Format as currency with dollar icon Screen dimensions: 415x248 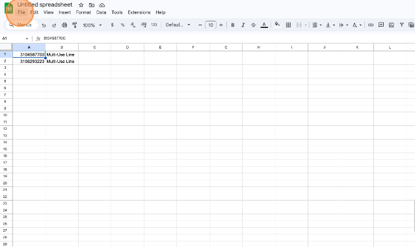(x=113, y=25)
